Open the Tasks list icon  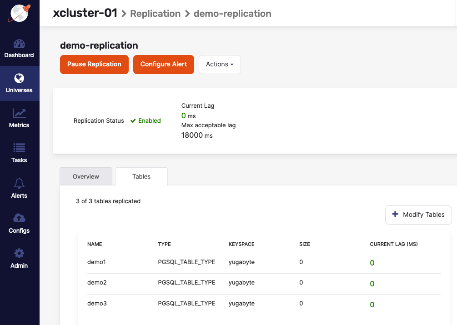pos(19,148)
